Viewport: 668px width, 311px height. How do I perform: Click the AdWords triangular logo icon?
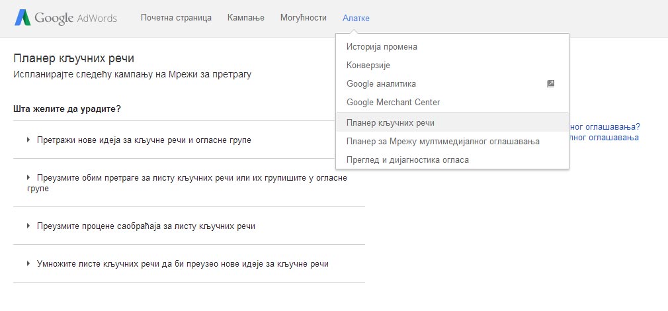[x=22, y=18]
